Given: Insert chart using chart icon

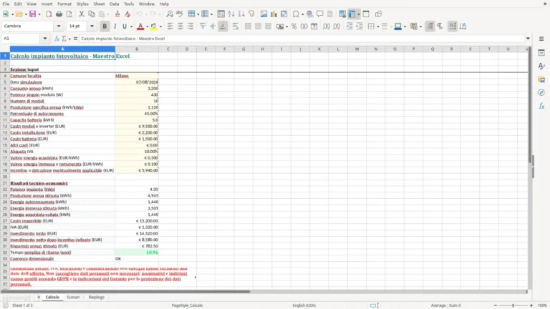Looking at the screenshot, I should (x=274, y=14).
